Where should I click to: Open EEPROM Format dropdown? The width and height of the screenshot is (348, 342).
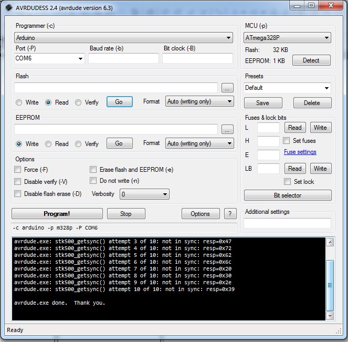(199, 143)
